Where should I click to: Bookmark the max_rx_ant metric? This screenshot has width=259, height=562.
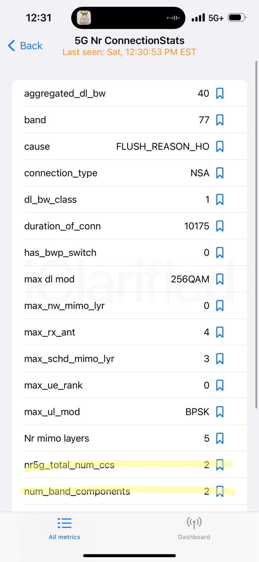click(220, 332)
